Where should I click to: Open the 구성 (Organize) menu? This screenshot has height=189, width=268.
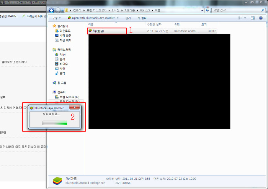click(x=56, y=18)
